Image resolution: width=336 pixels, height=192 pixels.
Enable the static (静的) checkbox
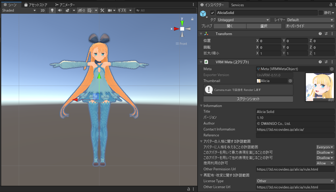click(321, 13)
